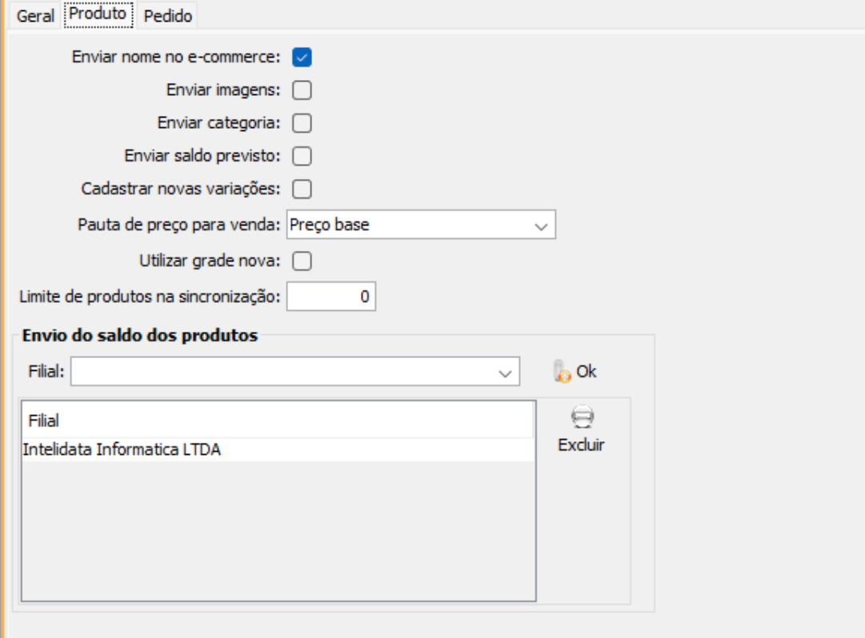Toggle Enviar saldo previsto checkbox
Viewport: 865px width, 638px height.
[302, 156]
